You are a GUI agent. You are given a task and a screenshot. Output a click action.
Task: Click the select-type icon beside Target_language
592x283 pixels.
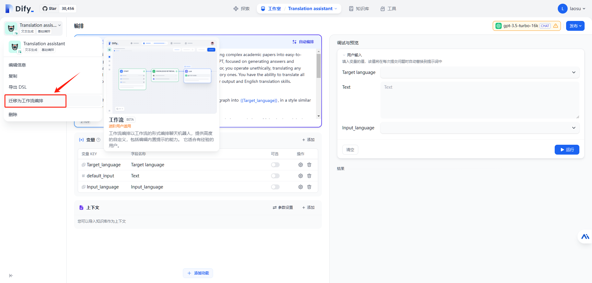pos(84,165)
